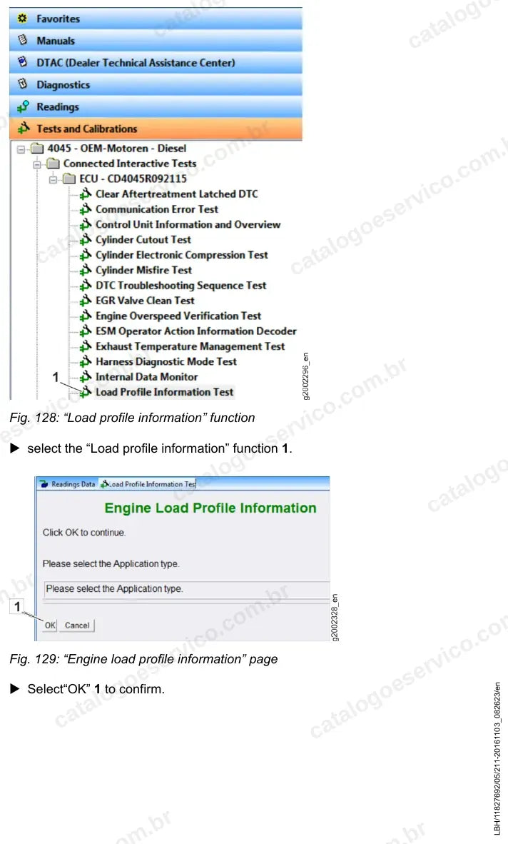Switch to Load Profile Information Test tab
Image resolution: width=508 pixels, height=844 pixels.
(148, 484)
